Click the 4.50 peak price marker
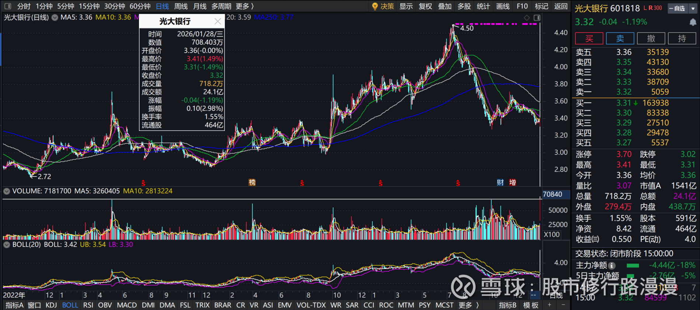This screenshot has width=700, height=310. pos(466,28)
